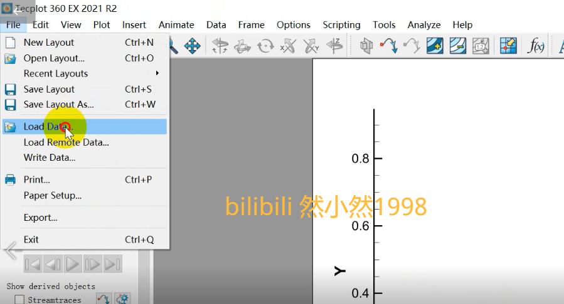Choose Write Data... from menu
Viewport: 564px width, 304px height.
[85, 158]
